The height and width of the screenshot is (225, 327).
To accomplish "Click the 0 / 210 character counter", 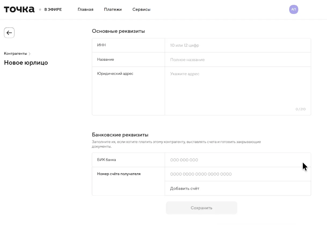I will [300, 109].
